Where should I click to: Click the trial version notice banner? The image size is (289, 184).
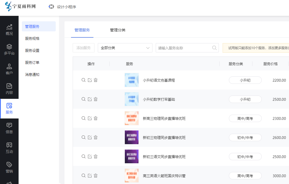pos(256,48)
